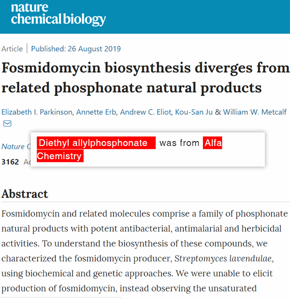Viewport: 290px width, 299px height.
Task: Open the Nature Chemical Biology journal link
Action: (16, 146)
